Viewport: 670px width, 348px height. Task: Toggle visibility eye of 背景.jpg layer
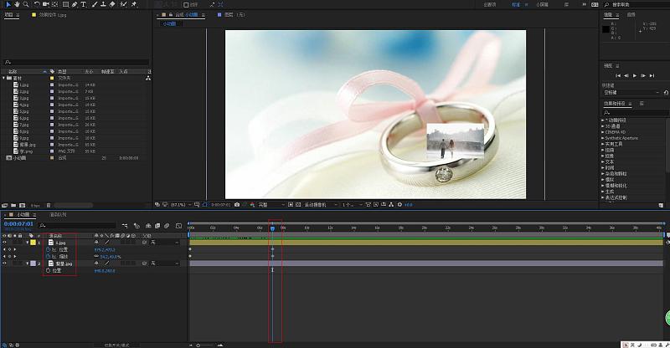click(x=5, y=264)
